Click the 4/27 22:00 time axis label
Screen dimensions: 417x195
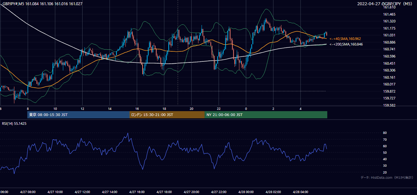coord(219,192)
